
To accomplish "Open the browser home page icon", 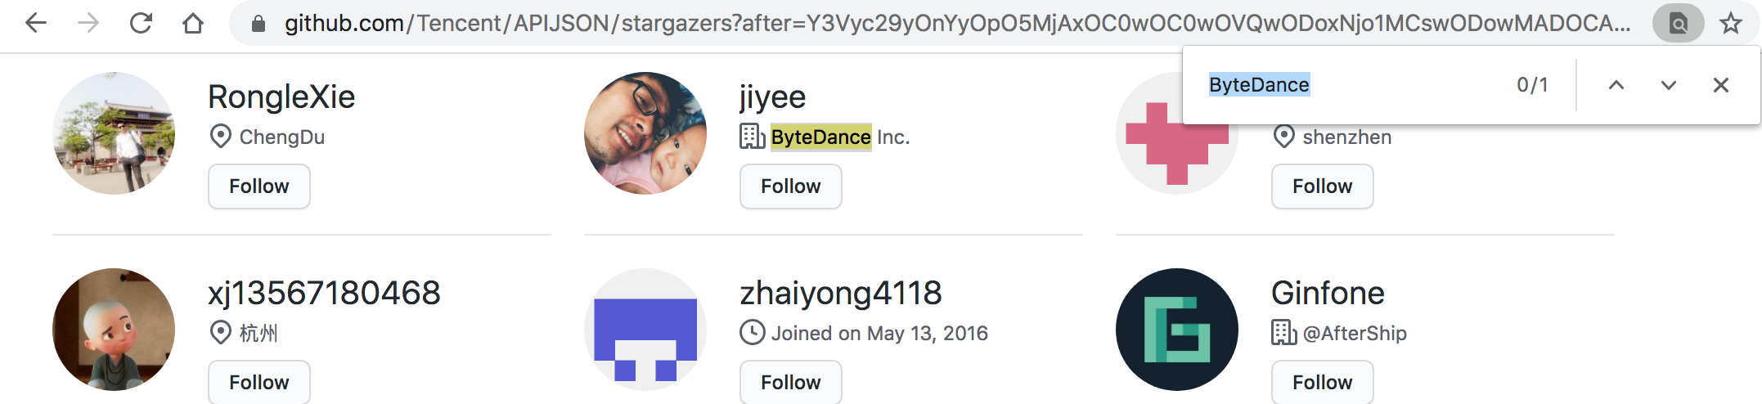I will click(193, 23).
